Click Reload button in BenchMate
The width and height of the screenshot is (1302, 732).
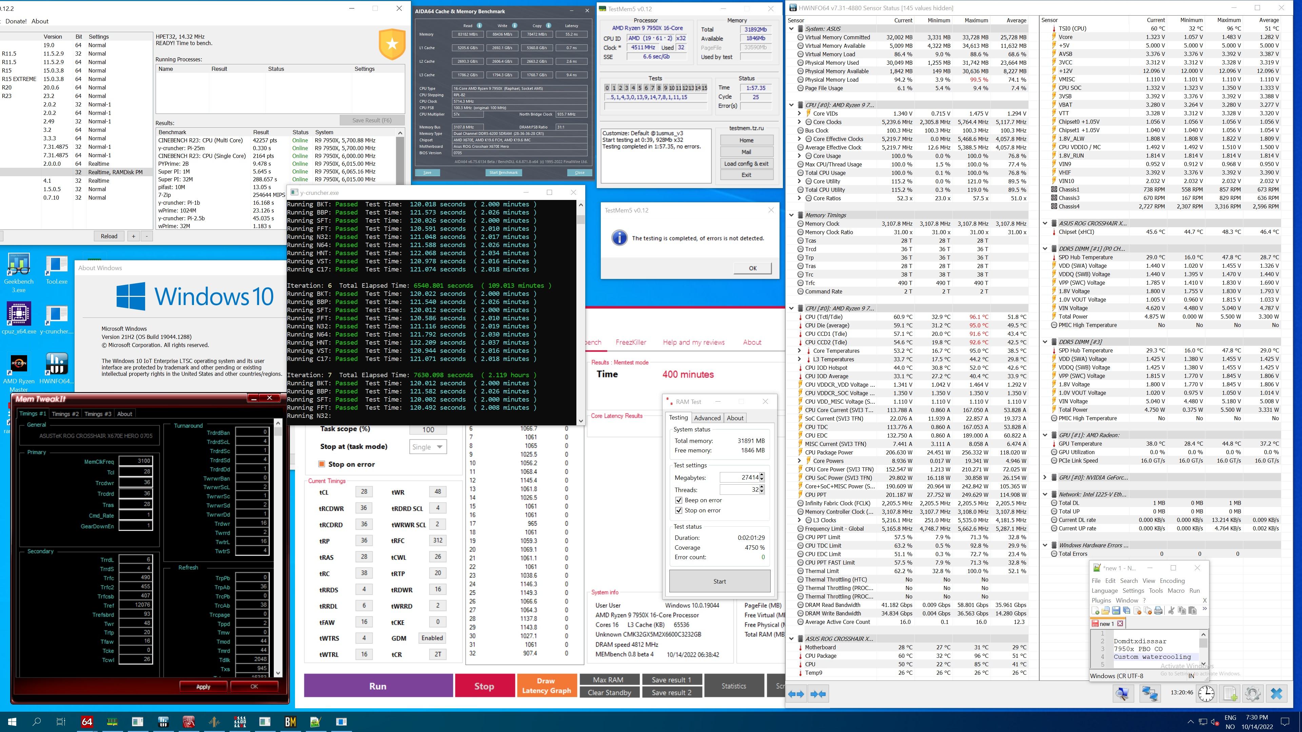click(108, 236)
